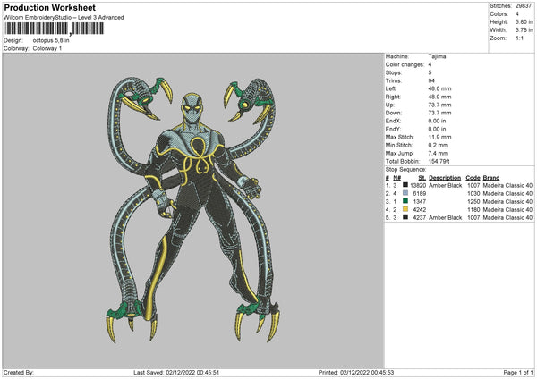This screenshot has width=537, height=379.
Task: Click the 'Description' column header
Action: 445,178
